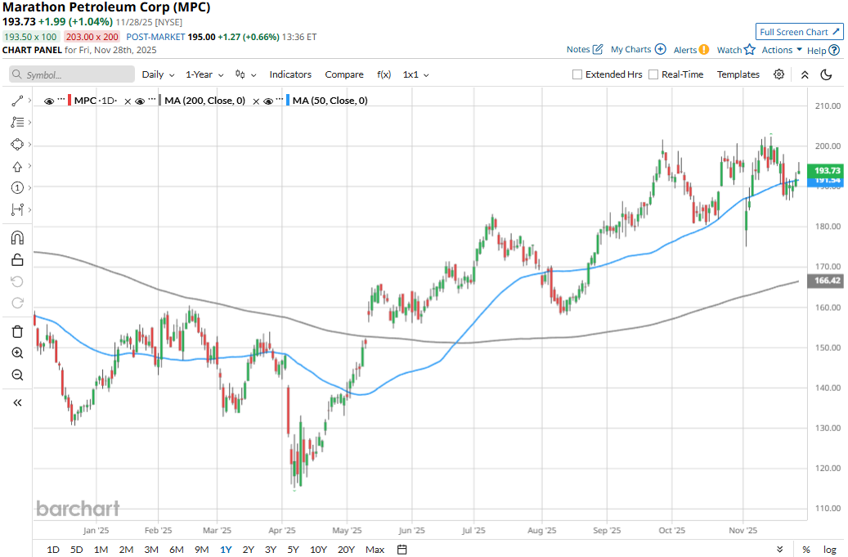The image size is (848, 557).
Task: Open the calendar date range picker
Action: (x=402, y=549)
